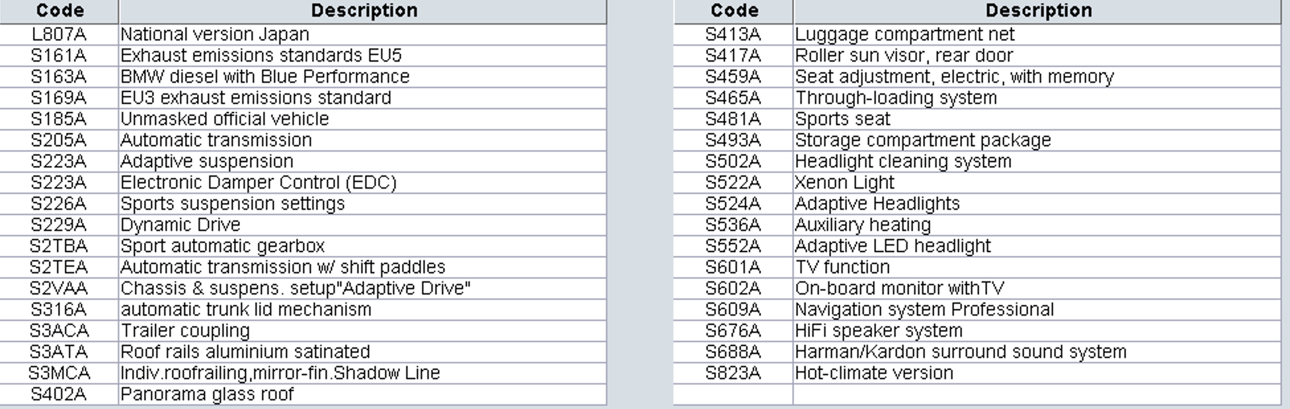
Task: Select the S413A code cell
Action: tap(733, 34)
